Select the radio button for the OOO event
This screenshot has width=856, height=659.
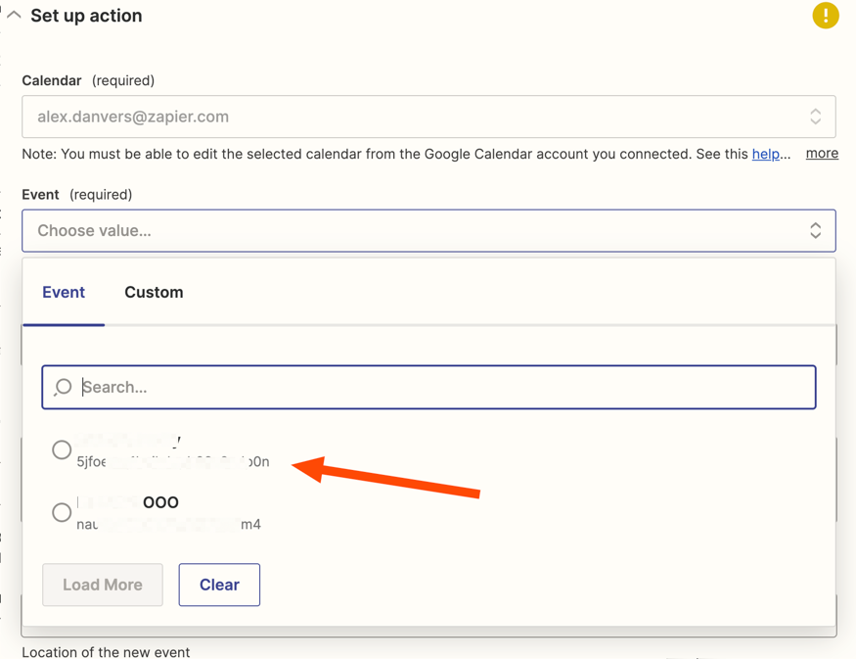click(62, 512)
